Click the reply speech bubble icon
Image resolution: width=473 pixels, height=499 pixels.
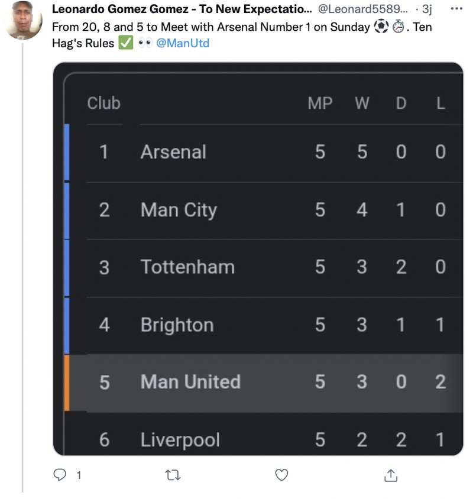60,475
